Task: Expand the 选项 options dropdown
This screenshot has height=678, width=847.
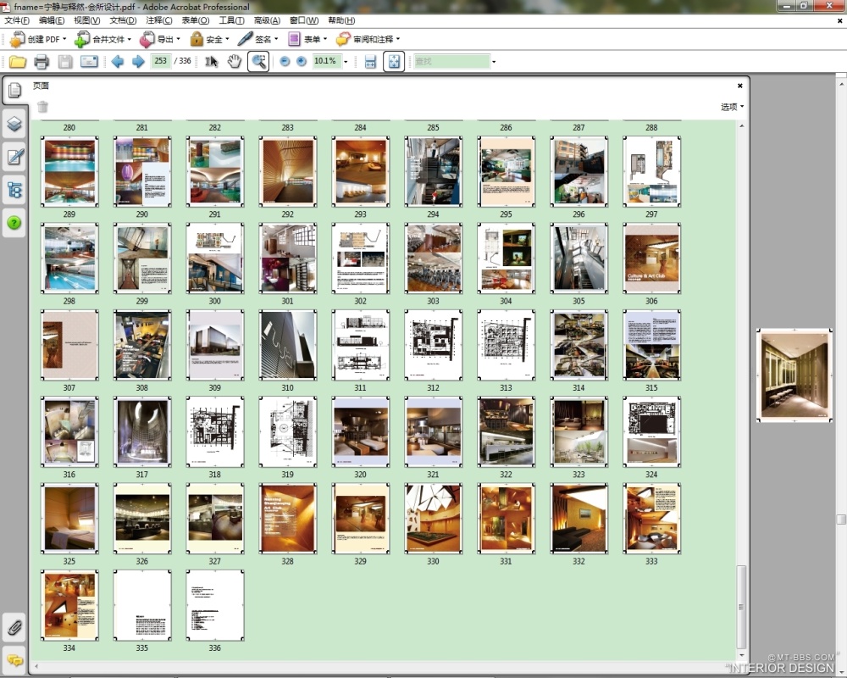Action: (x=732, y=107)
